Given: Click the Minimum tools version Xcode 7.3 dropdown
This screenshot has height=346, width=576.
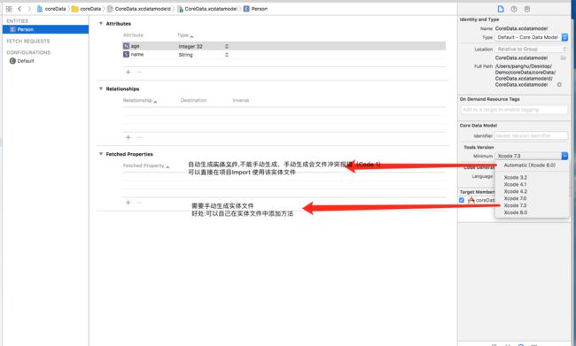Looking at the screenshot, I should coord(531,156).
